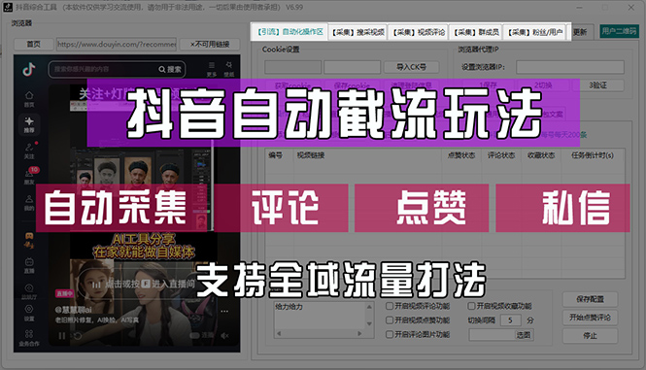Enable 开启视频评论功能 checkbox

(390, 306)
